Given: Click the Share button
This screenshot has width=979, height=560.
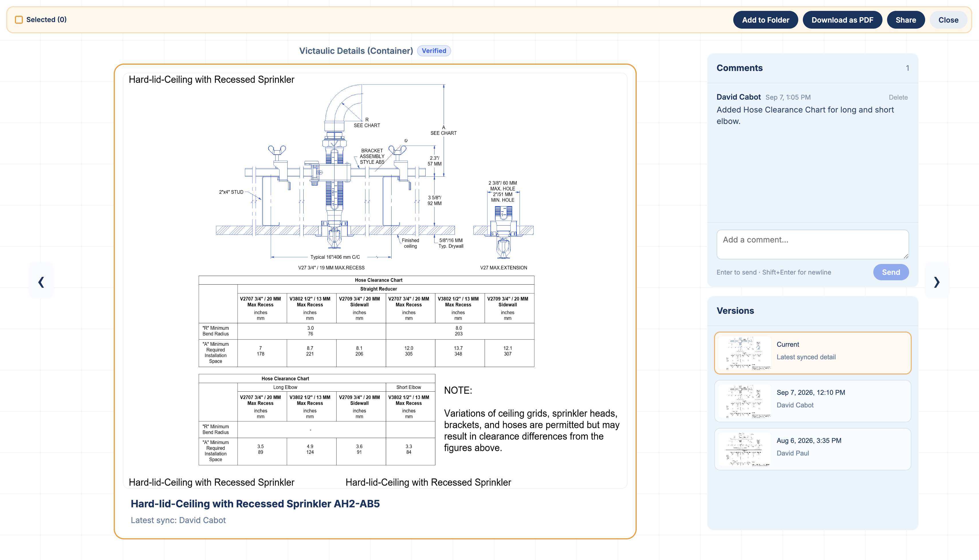Looking at the screenshot, I should pyautogui.click(x=905, y=20).
